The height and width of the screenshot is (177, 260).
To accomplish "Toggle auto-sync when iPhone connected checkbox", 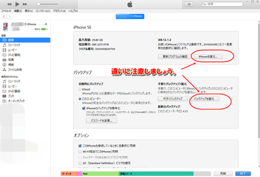I will point(80,146).
